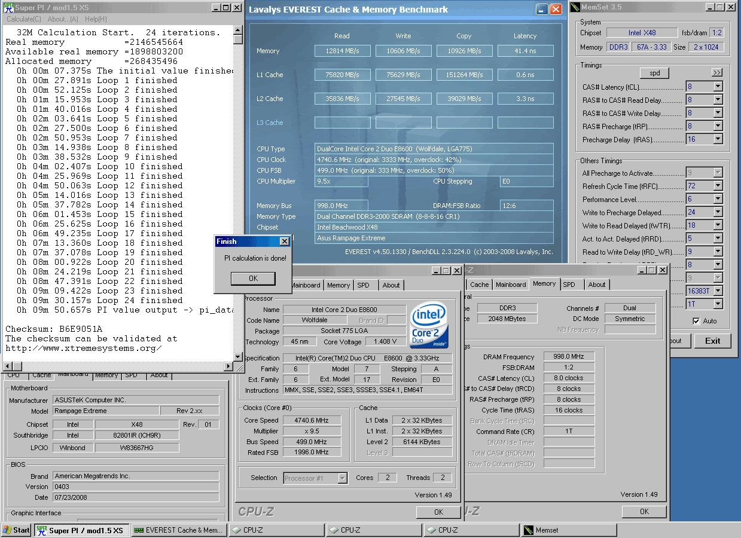The image size is (741, 538).
Task: Open Act. to Act. Delayed (tRRD) dropdown
Action: click(x=718, y=239)
